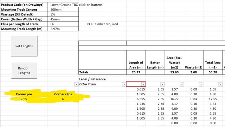The width and height of the screenshot is (225, 127).
Task: Open the Extra Track column filter dropdown
Action: click(x=124, y=84)
